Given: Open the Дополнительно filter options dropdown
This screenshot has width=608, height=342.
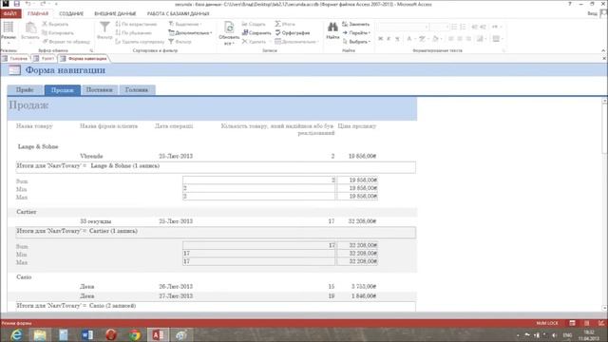Looking at the screenshot, I should pos(190,33).
